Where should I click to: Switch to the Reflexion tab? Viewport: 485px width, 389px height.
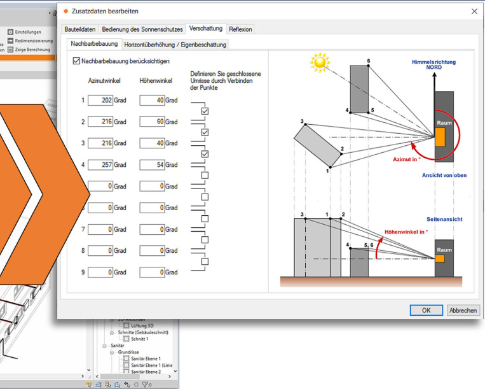[x=240, y=29]
